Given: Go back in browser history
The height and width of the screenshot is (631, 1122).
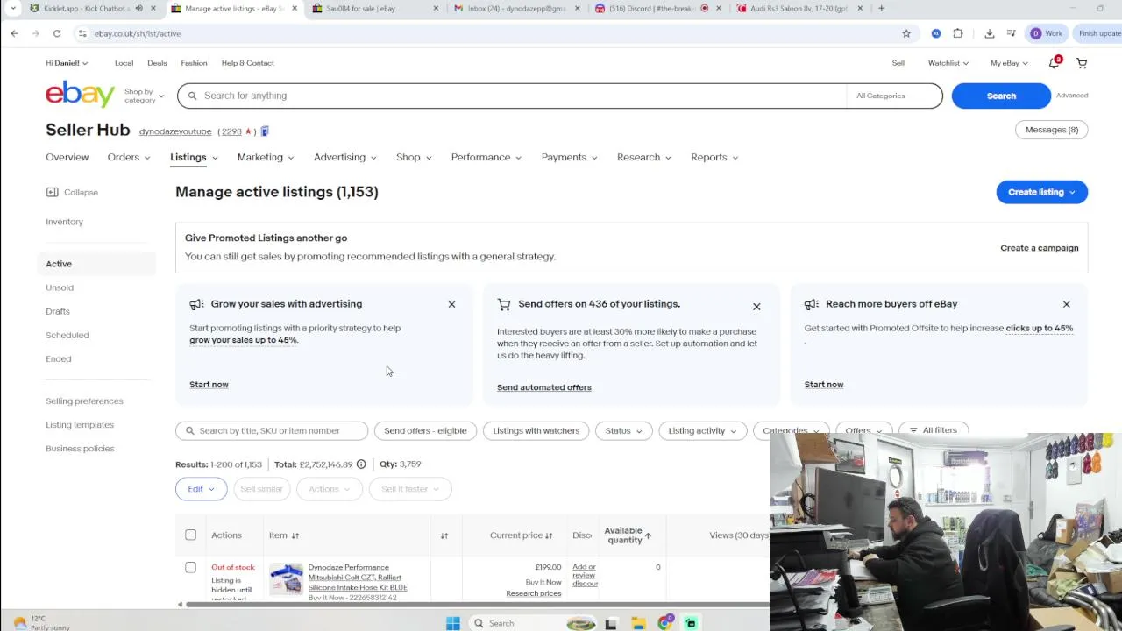Looking at the screenshot, I should (14, 33).
